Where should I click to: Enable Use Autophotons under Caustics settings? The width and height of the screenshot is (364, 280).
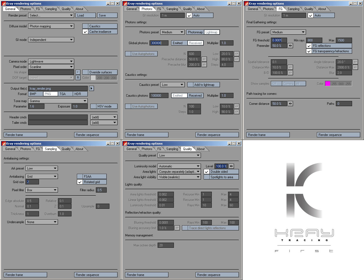coord(141,106)
